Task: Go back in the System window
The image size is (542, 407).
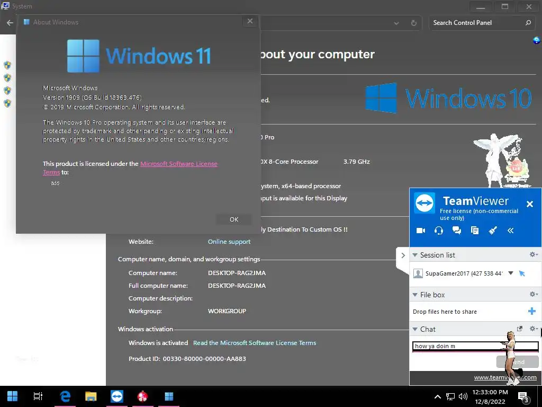Action: click(x=10, y=23)
